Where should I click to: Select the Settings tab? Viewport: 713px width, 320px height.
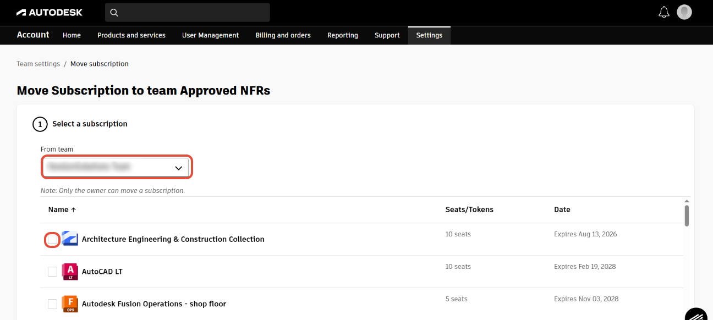[429, 35]
